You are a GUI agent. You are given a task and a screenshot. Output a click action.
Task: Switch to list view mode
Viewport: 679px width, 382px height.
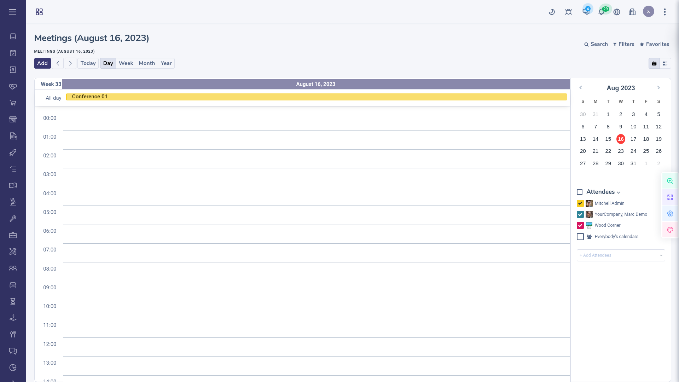tap(665, 63)
